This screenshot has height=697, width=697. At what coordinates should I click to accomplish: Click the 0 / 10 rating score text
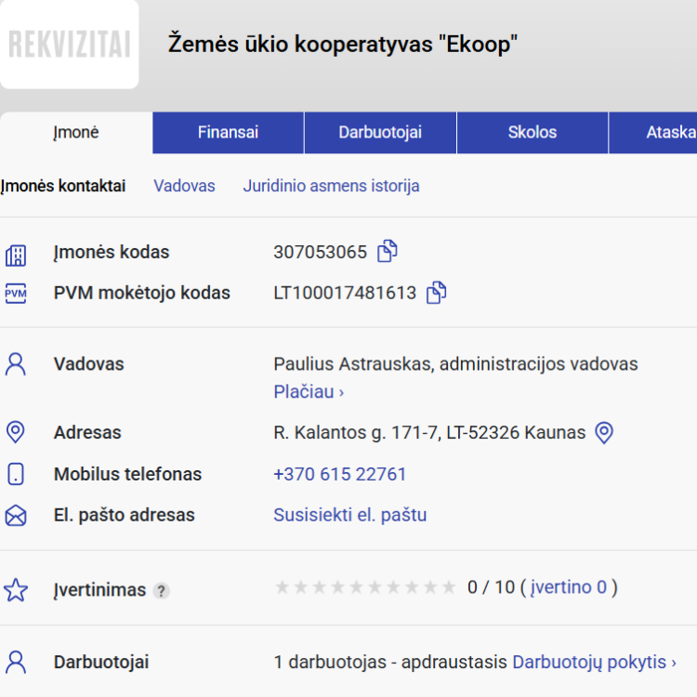coord(492,587)
